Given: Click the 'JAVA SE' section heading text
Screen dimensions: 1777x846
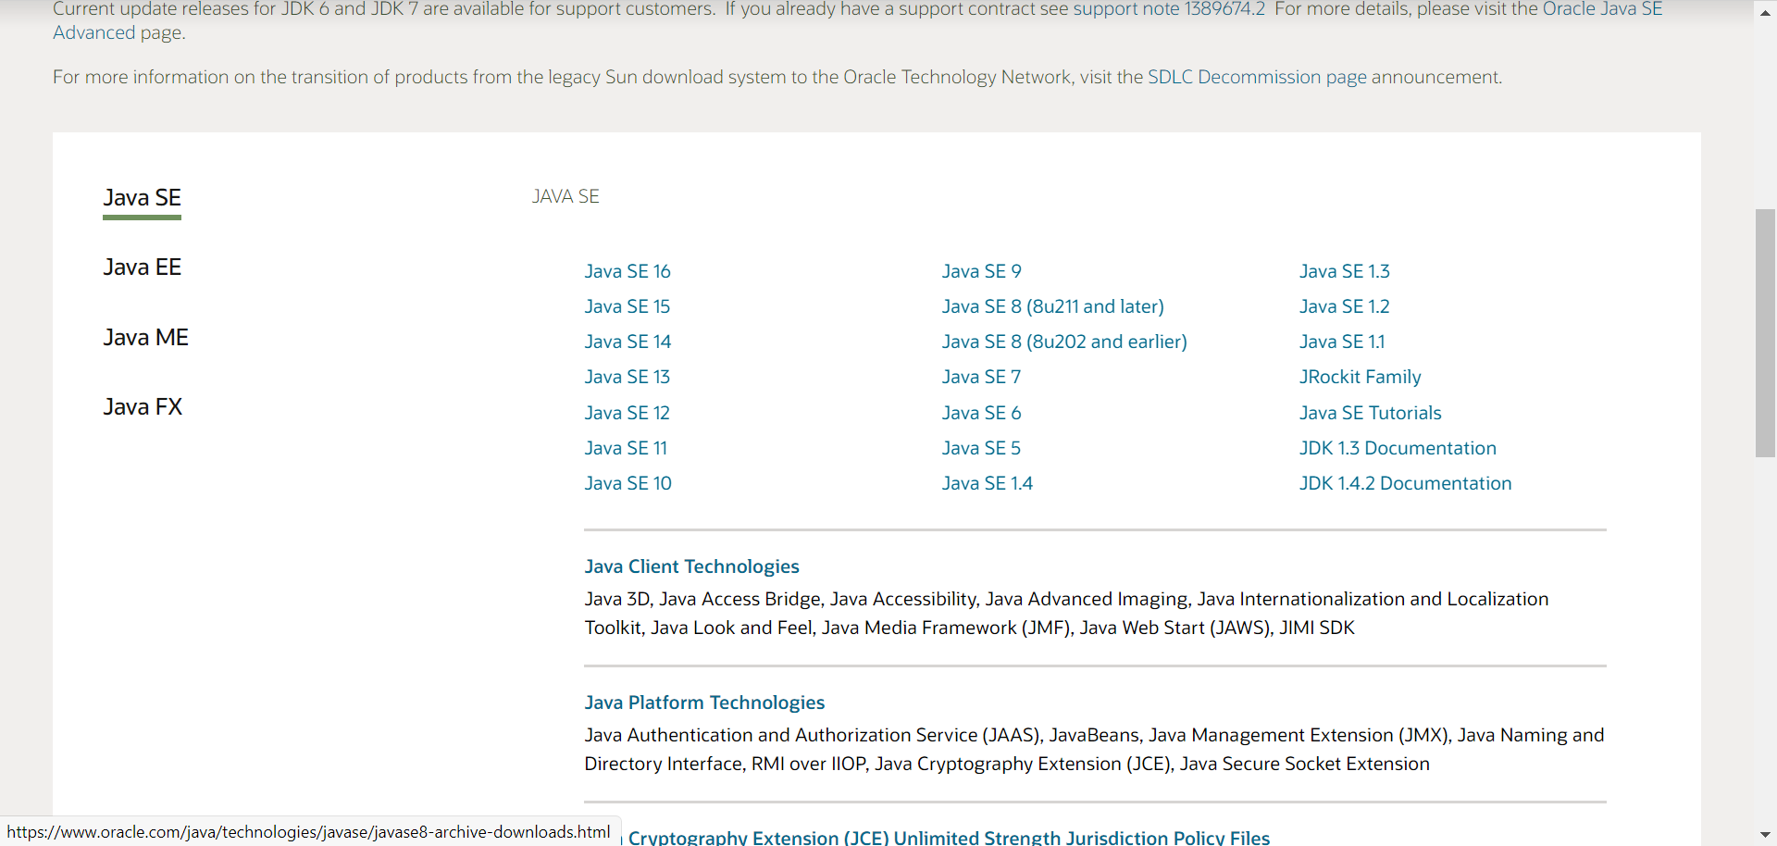Looking at the screenshot, I should pyautogui.click(x=565, y=196).
